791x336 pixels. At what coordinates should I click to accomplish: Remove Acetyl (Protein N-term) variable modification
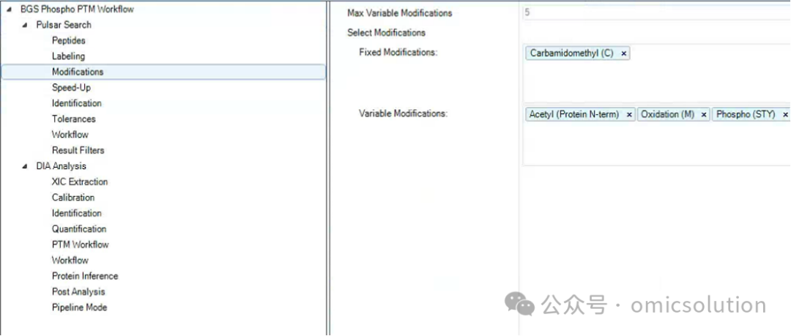[x=629, y=115]
